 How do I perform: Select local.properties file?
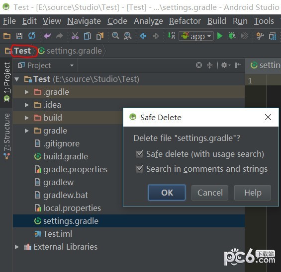(x=72, y=208)
